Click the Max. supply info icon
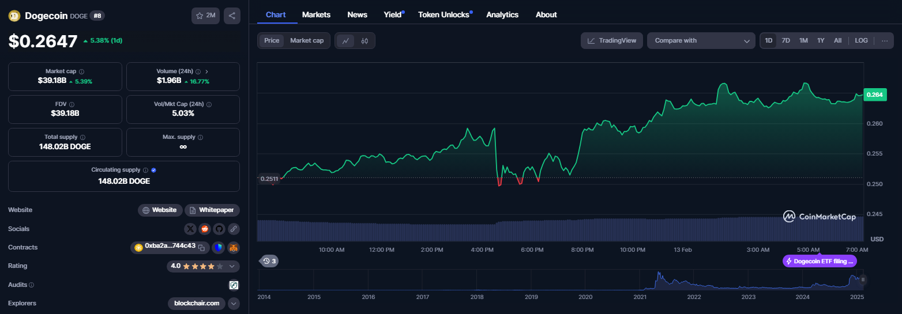This screenshot has height=314, width=902. 201,138
